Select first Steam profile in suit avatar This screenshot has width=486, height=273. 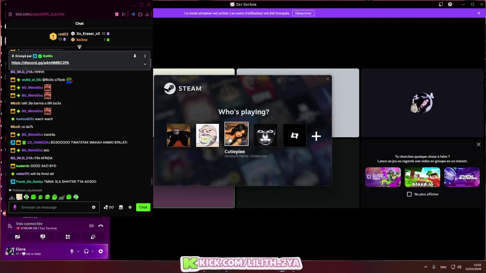click(x=178, y=135)
